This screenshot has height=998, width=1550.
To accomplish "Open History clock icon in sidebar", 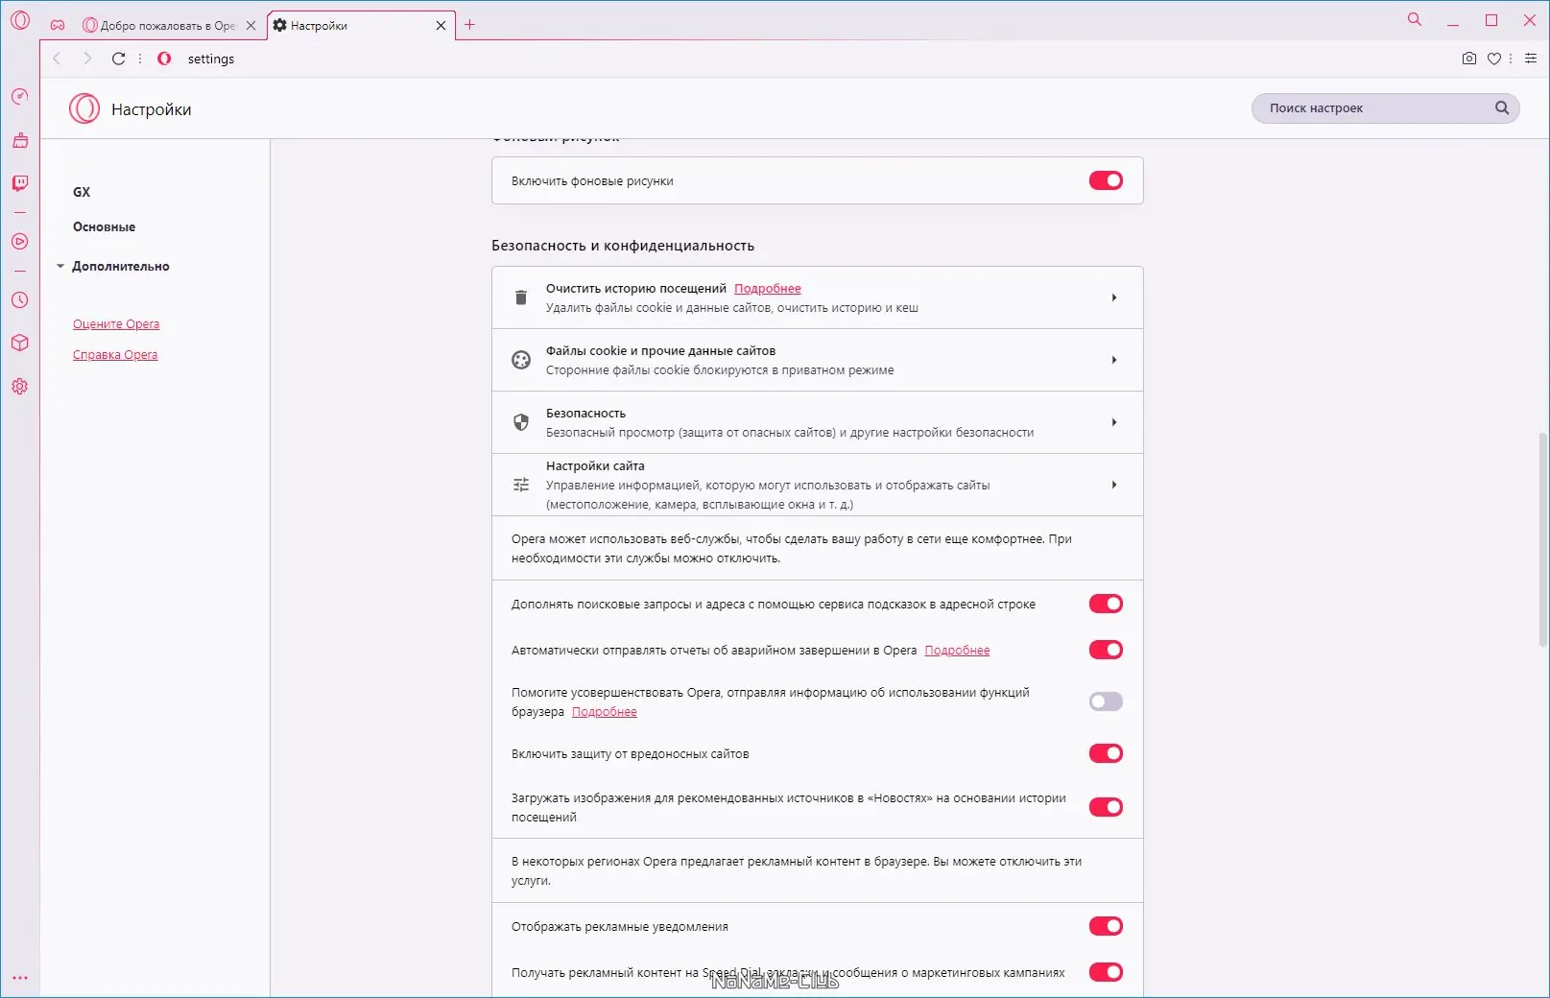I will tap(20, 300).
